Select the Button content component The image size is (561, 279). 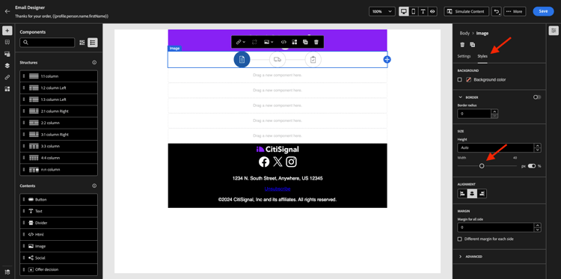58,200
